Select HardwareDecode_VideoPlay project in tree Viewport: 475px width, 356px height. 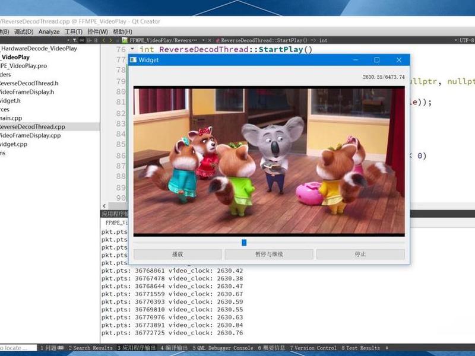39,49
